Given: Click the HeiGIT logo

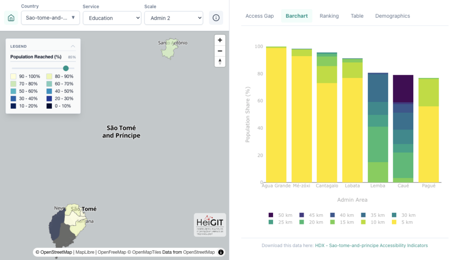Looking at the screenshot, I should click(x=210, y=225).
